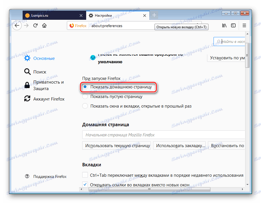Click Восстановить по умолчанию button
The image size is (261, 203).
(226, 146)
